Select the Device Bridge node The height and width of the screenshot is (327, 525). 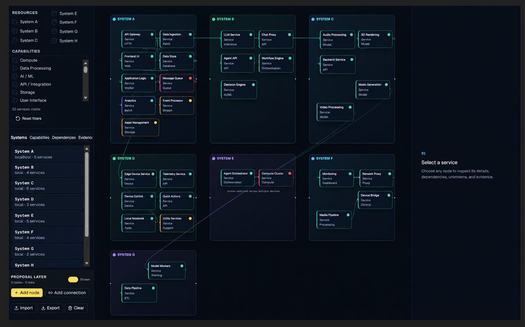pyautogui.click(x=375, y=200)
